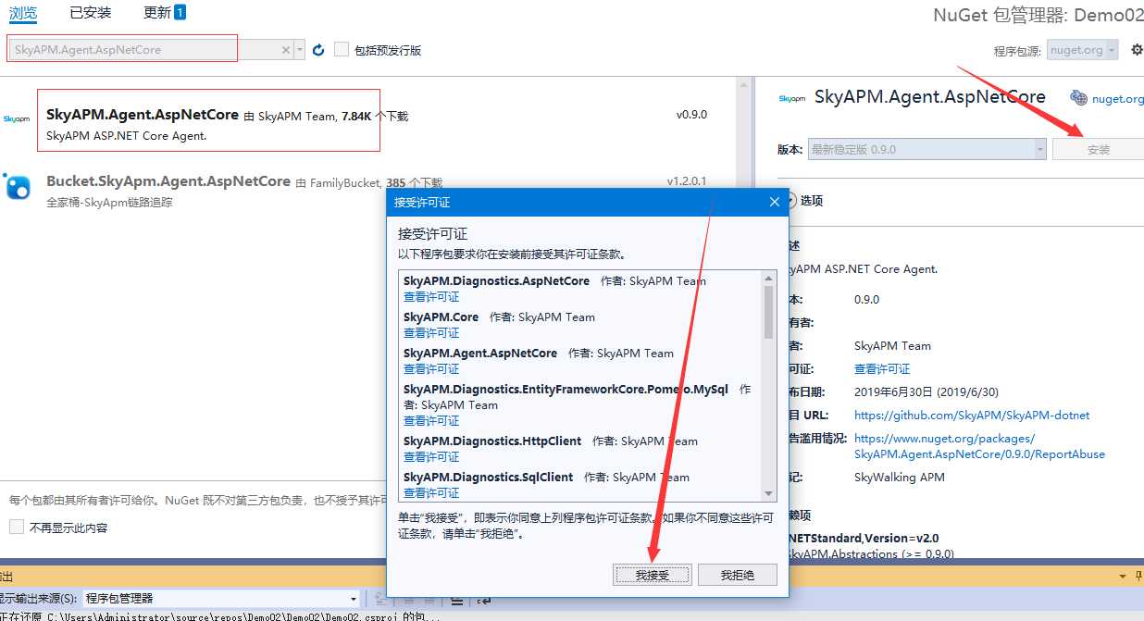
Task: Click SkyAPM logo in package list
Action: tap(17, 118)
